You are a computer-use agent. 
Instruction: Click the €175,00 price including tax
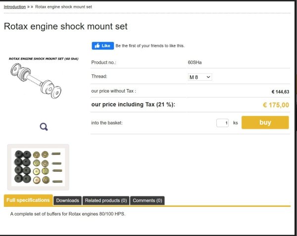point(275,105)
